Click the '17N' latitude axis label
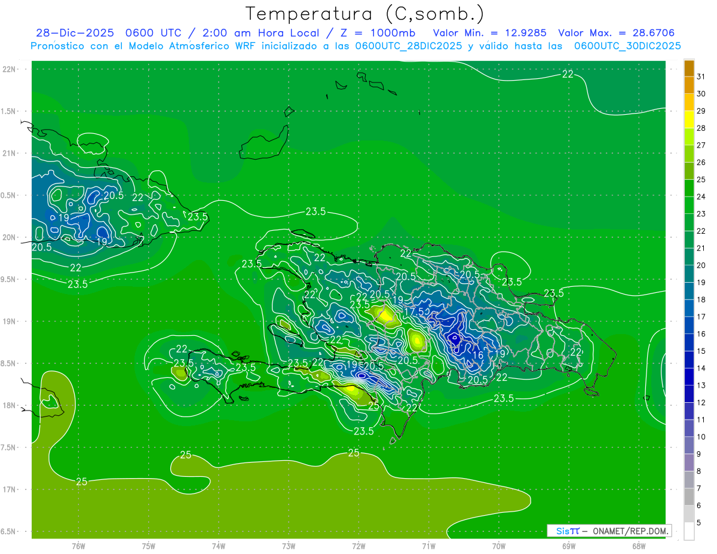The width and height of the screenshot is (717, 554). pos(9,489)
